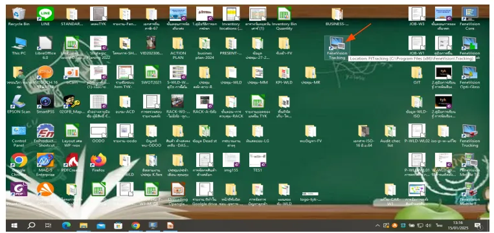The height and width of the screenshot is (233, 494).
Task: Launch Google Chrome from the desktop
Action: point(19,164)
